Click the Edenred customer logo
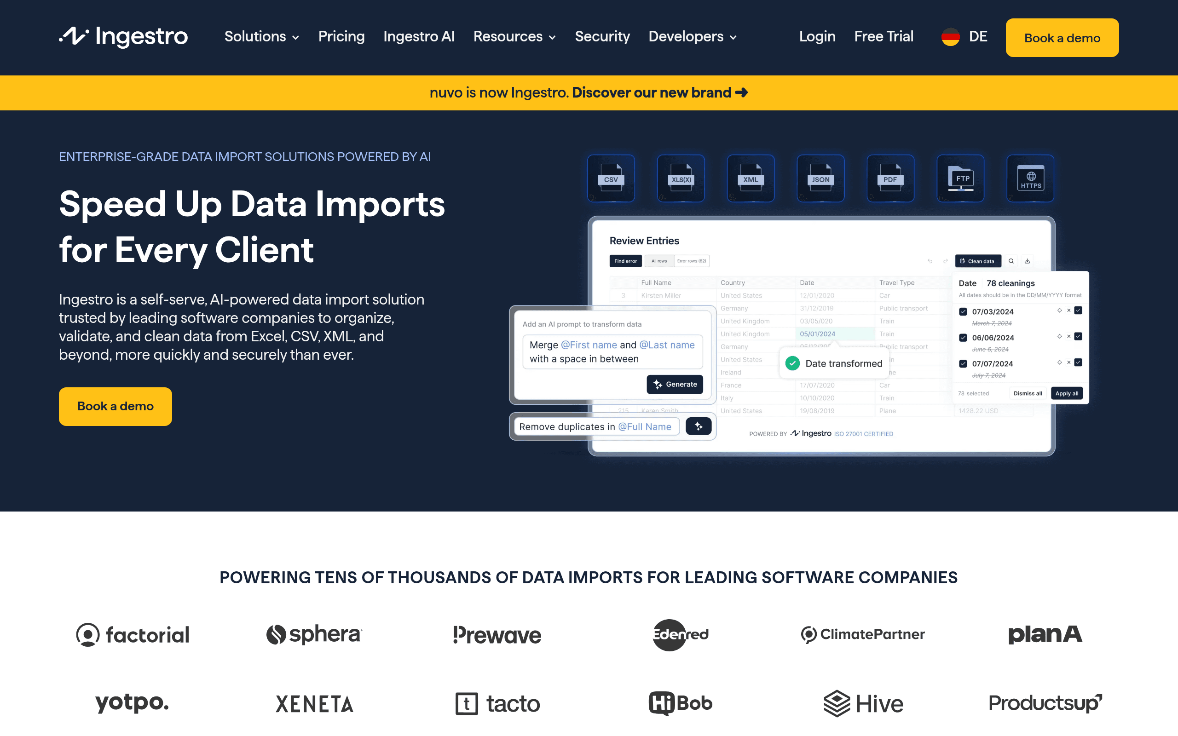The image size is (1178, 736). tap(680, 635)
